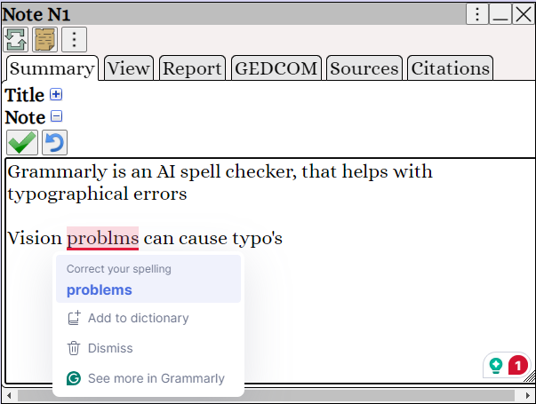Screen dimensions: 536x404
Task: Open the Report tab
Action: click(192, 68)
